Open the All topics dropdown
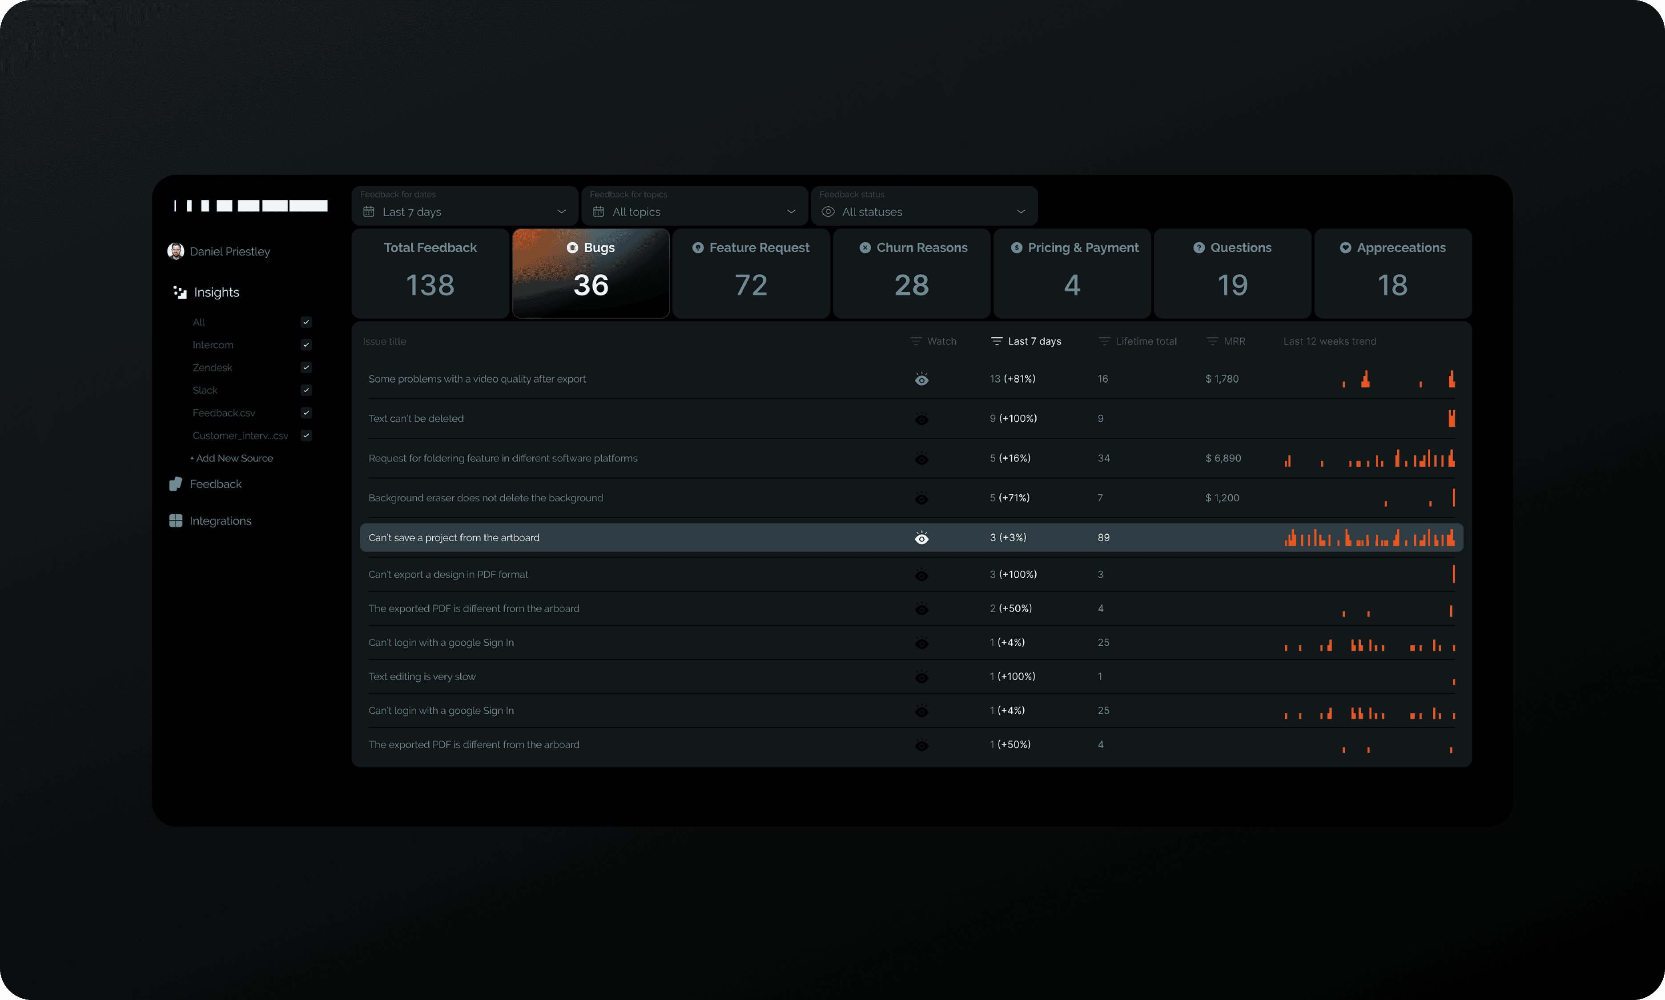 [x=694, y=212]
